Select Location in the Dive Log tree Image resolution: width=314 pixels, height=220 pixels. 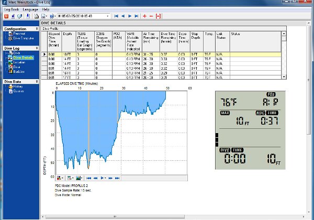coord(20,62)
